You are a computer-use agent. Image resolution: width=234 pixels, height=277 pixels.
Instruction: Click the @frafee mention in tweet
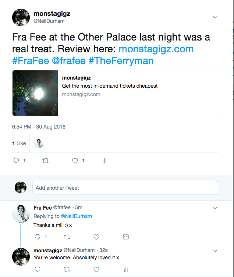69,61
